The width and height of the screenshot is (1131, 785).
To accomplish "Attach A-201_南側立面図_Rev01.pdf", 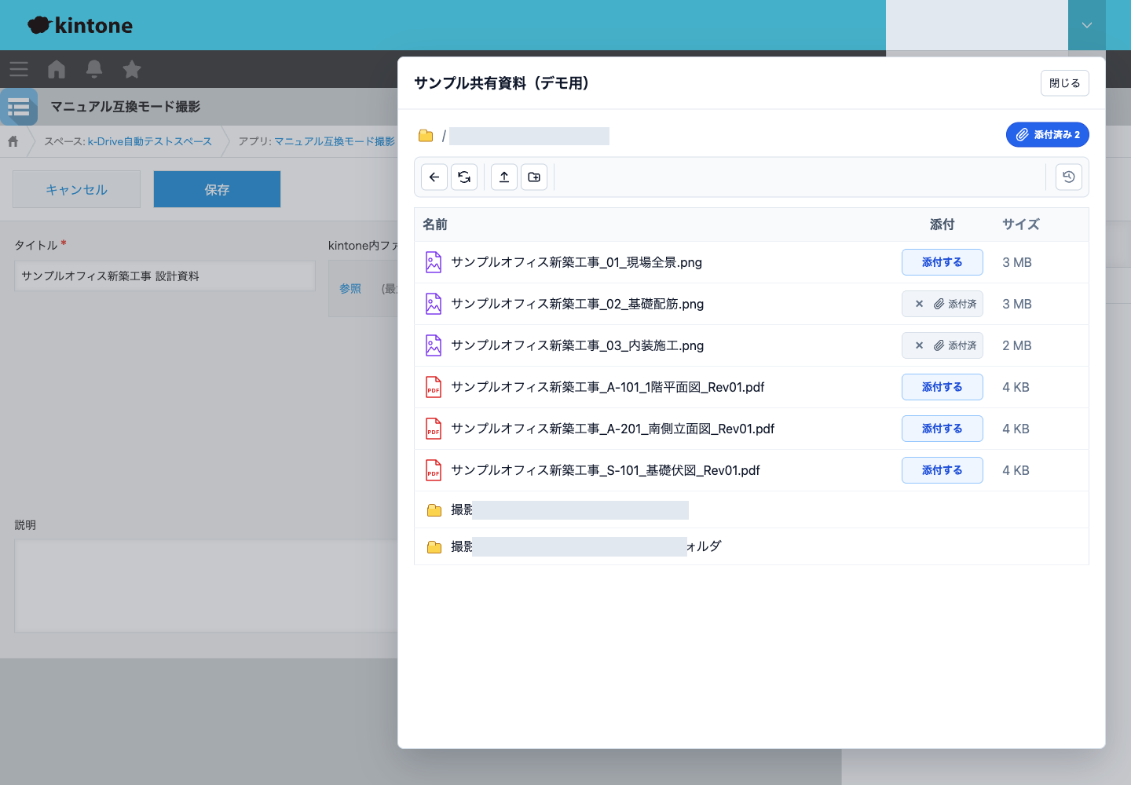I will tap(942, 429).
